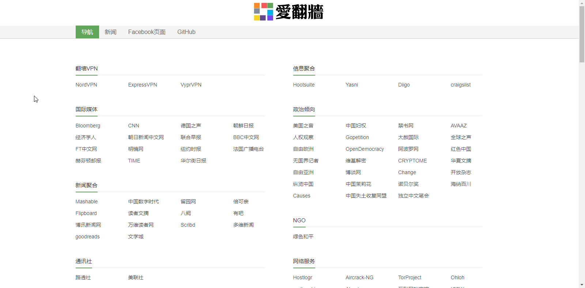
Task: Visit the ExpressVPN link
Action: (143, 85)
